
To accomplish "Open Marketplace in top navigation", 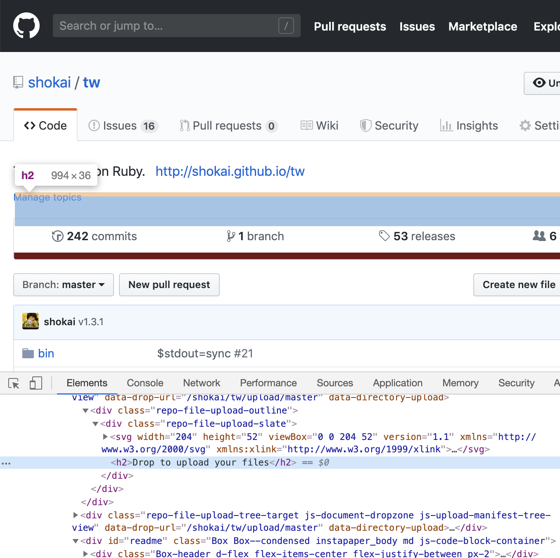I will (483, 27).
